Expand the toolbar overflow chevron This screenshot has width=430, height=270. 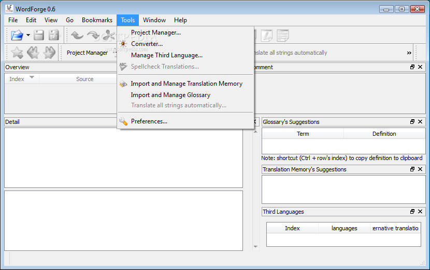(x=409, y=53)
